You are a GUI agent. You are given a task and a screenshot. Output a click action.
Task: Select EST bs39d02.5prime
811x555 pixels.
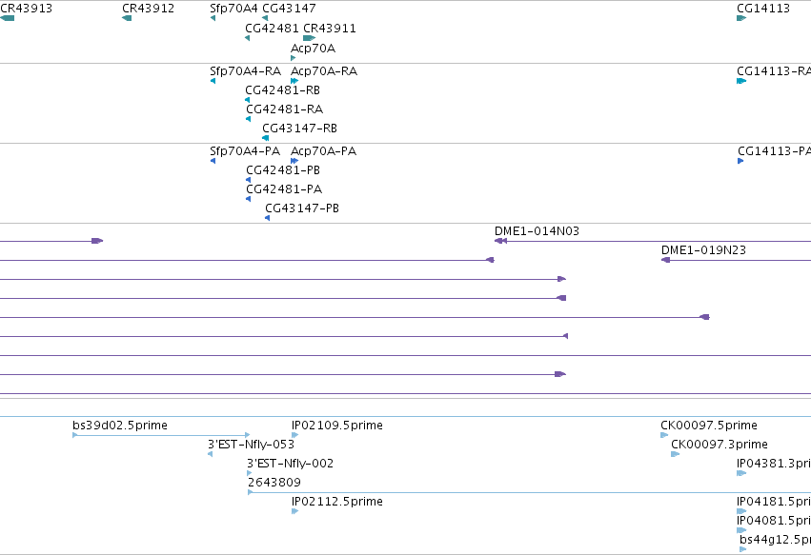(x=120, y=426)
